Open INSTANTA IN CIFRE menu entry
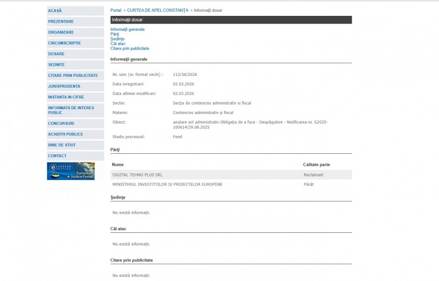Screen dimensions: 439x281 click(x=66, y=97)
